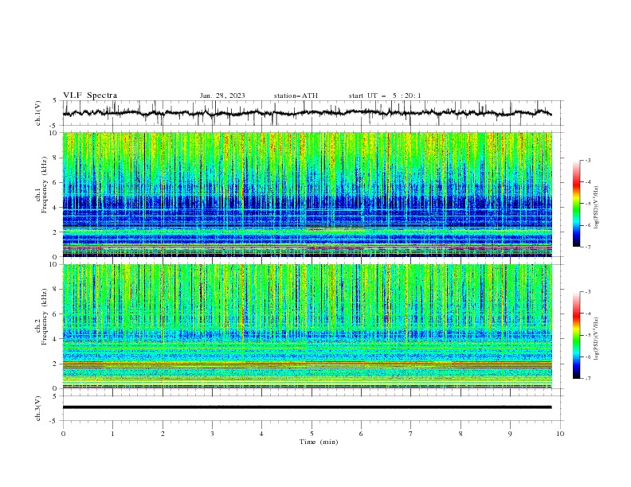This screenshot has width=631, height=487.
Task: Click the "ch.1(V)" waveform axis label
Action: (x=38, y=113)
